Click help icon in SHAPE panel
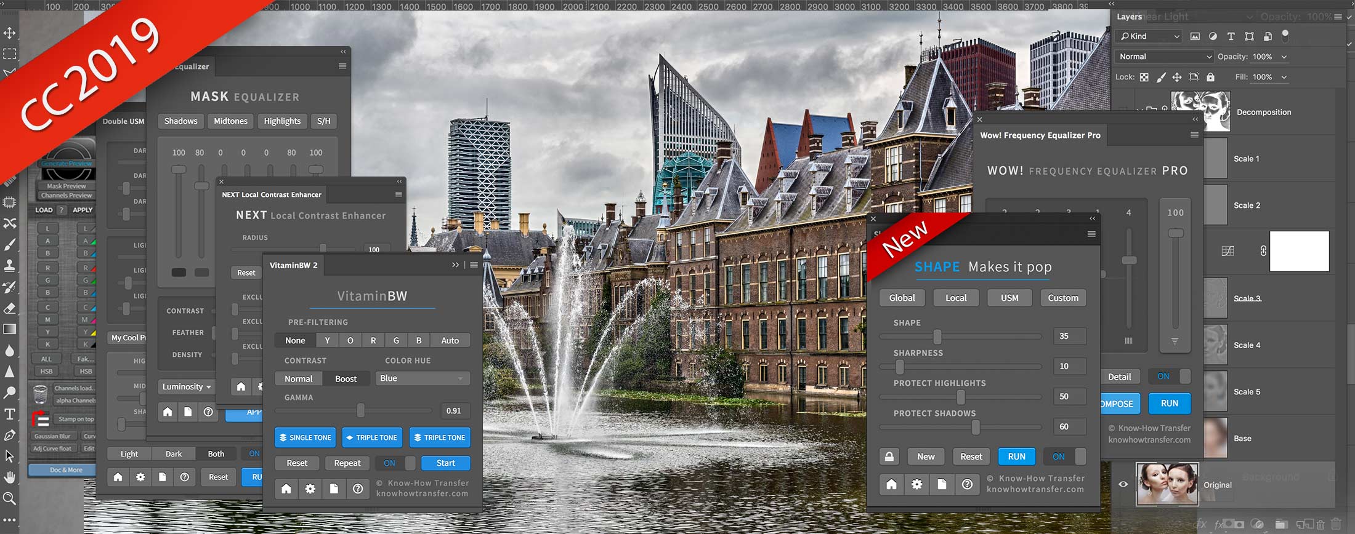This screenshot has width=1355, height=534. (967, 484)
